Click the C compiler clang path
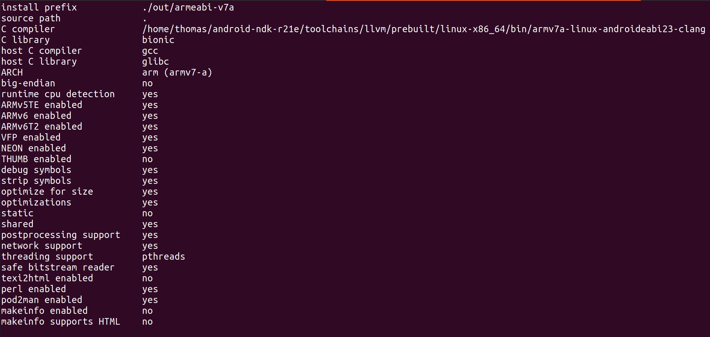Viewport: 710px width, 337px height. [424, 29]
